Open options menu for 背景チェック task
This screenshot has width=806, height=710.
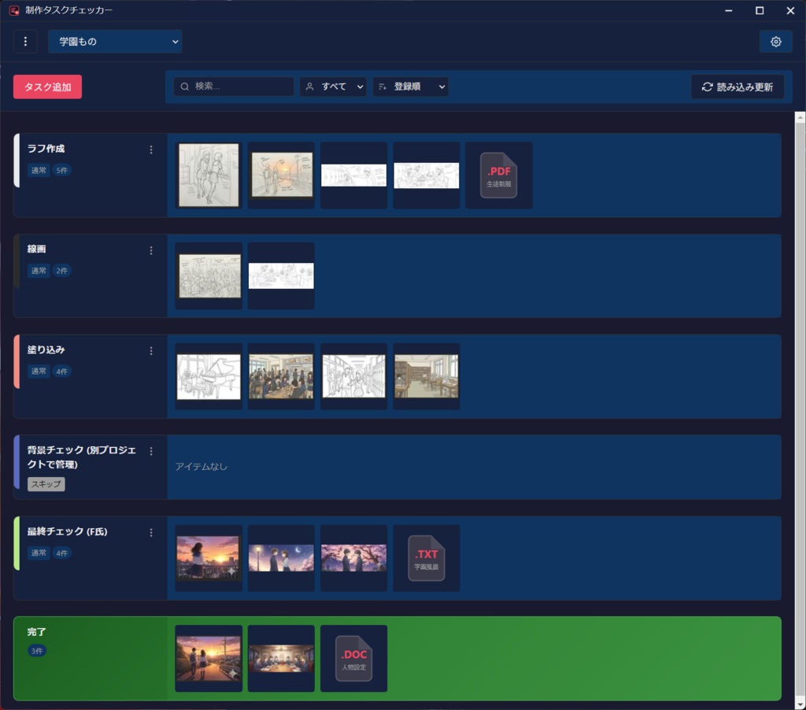151,451
